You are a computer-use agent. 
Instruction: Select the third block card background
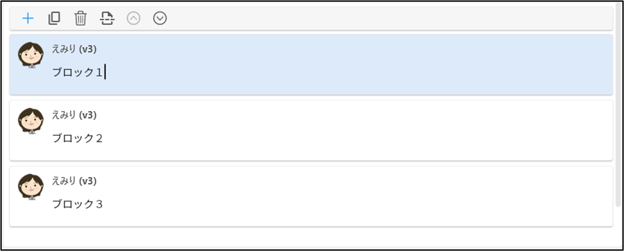pos(311,196)
